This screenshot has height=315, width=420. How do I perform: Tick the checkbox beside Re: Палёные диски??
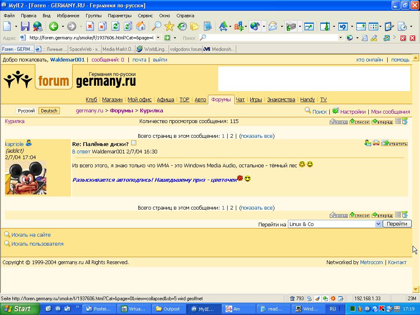pos(134,143)
